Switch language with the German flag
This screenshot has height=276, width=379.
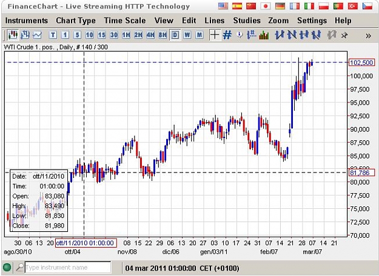280,6
